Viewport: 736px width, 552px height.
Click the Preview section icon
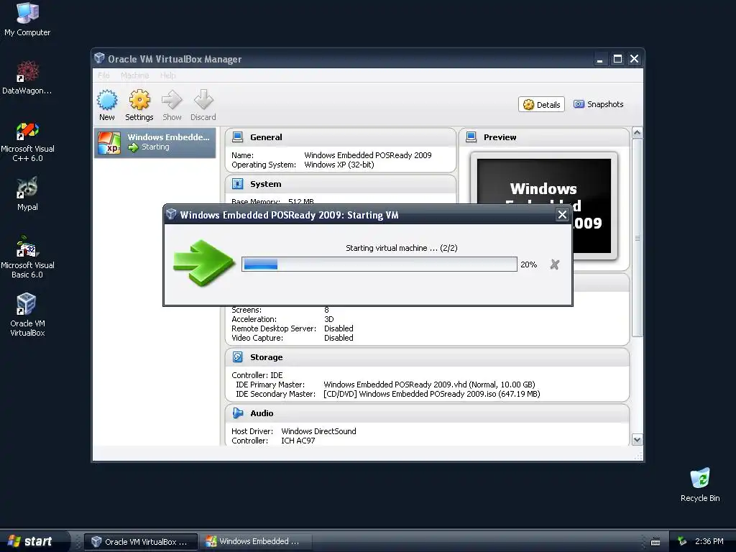[x=471, y=137]
